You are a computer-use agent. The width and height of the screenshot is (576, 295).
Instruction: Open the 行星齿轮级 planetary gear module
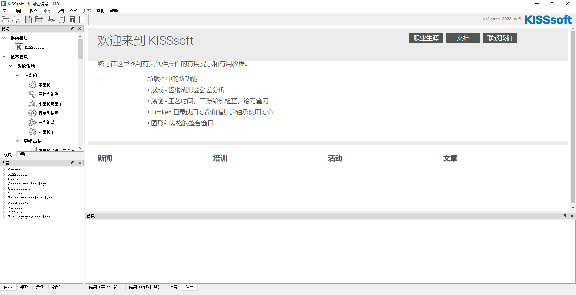point(48,113)
